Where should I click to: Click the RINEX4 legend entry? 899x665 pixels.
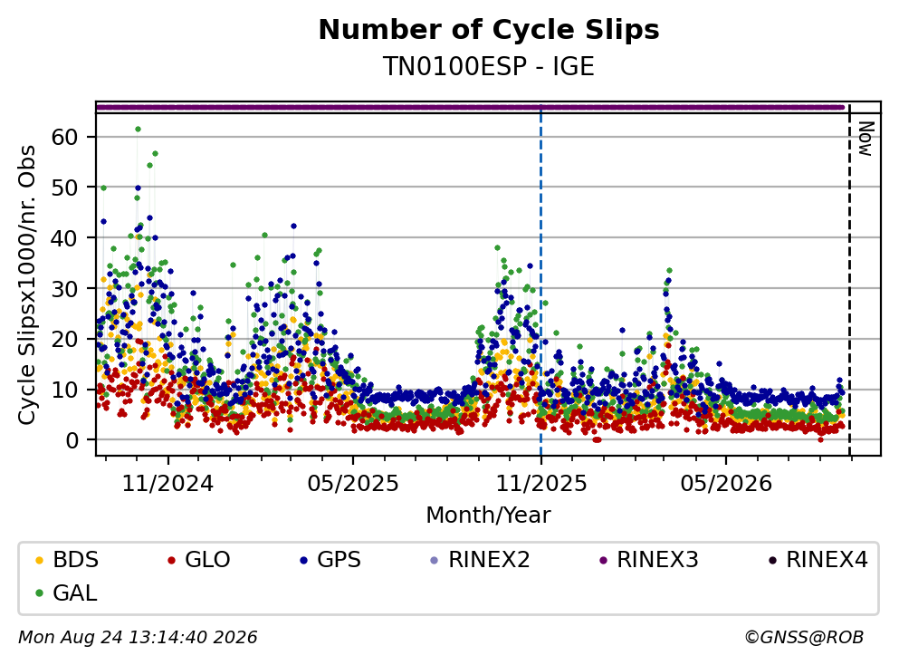point(818,559)
